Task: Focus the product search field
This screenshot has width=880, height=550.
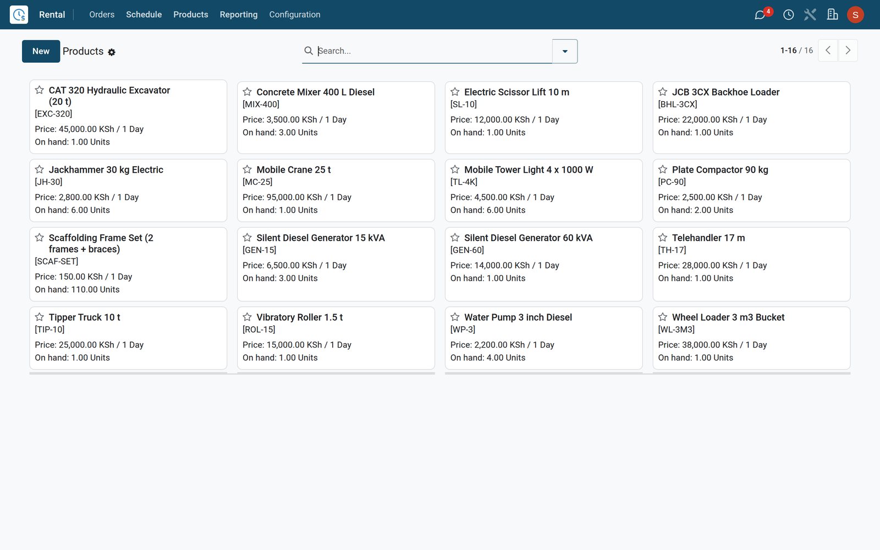Action: [x=433, y=51]
